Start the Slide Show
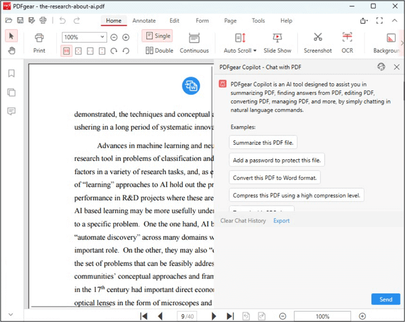Viewport: 405px width, 322px height. (x=277, y=38)
